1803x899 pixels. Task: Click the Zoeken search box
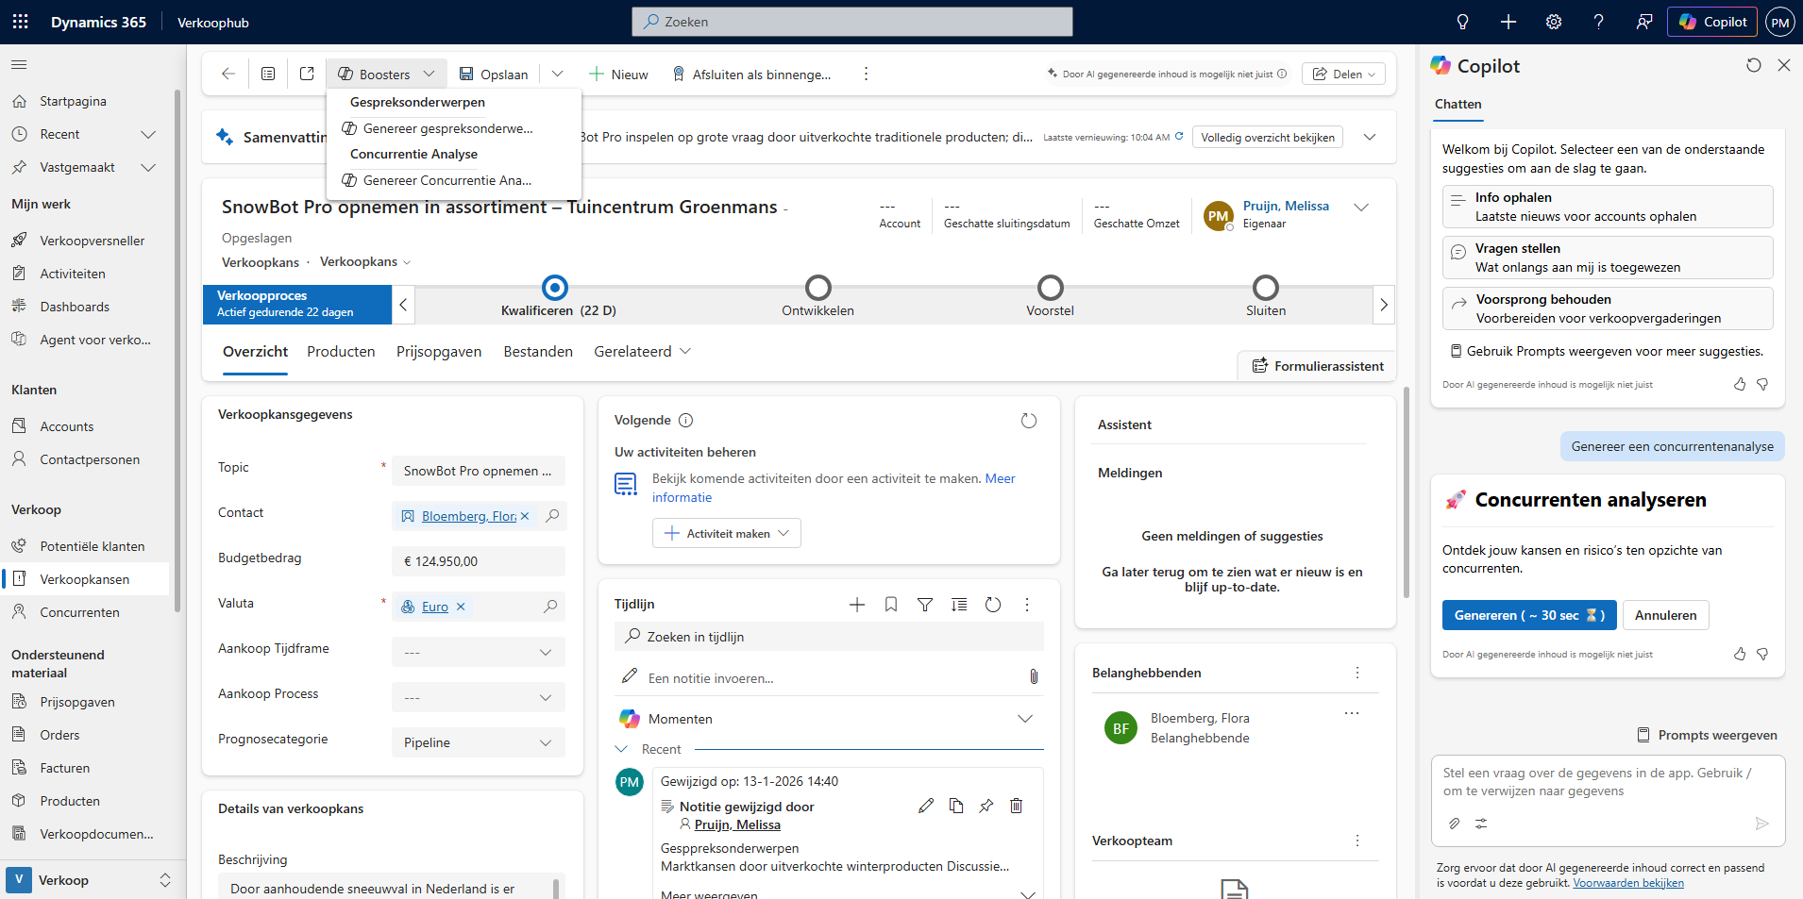coord(851,22)
